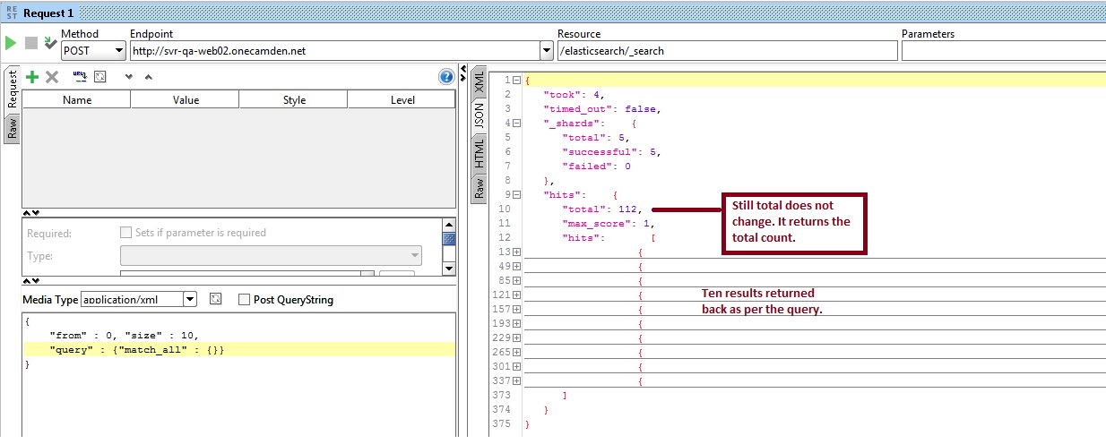Expand the collapsed hit on line 157
This screenshot has height=444, width=1106.
tap(516, 309)
